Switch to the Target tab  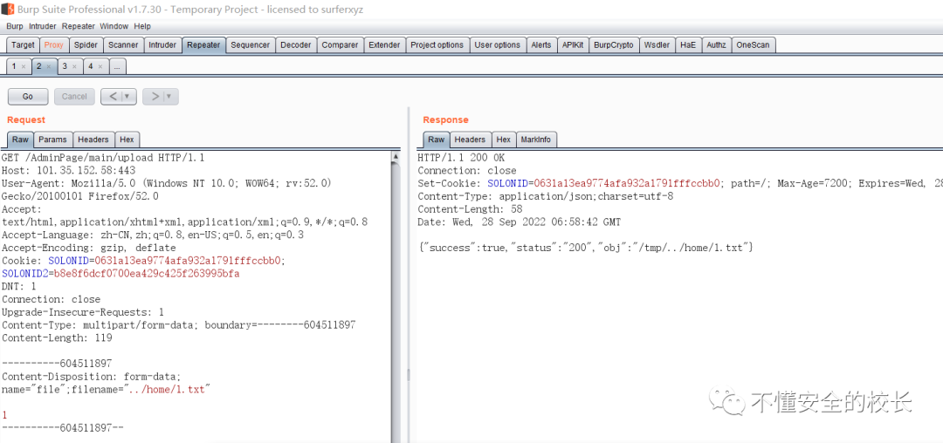23,45
